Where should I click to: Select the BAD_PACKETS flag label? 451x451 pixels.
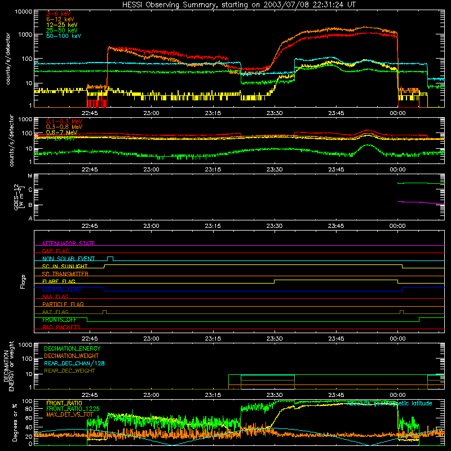coord(61,327)
